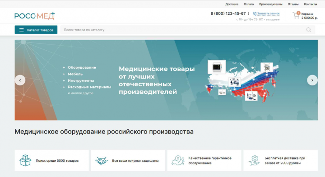Go to the previous banner slide
This screenshot has height=177, width=325.
click(20, 80)
